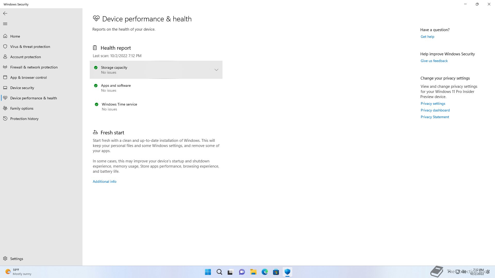Click the 'Reports on the health of your device.' text
This screenshot has height=278, width=495.
pos(124,29)
